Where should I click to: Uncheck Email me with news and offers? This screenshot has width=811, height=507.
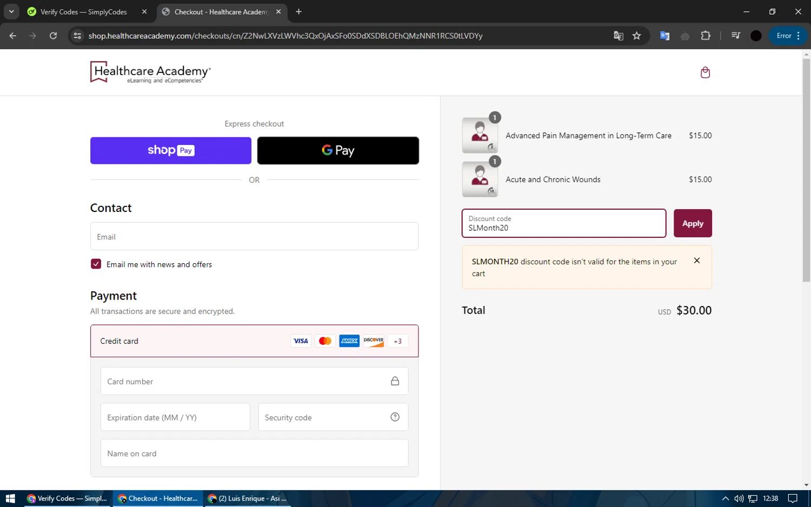[96, 264]
